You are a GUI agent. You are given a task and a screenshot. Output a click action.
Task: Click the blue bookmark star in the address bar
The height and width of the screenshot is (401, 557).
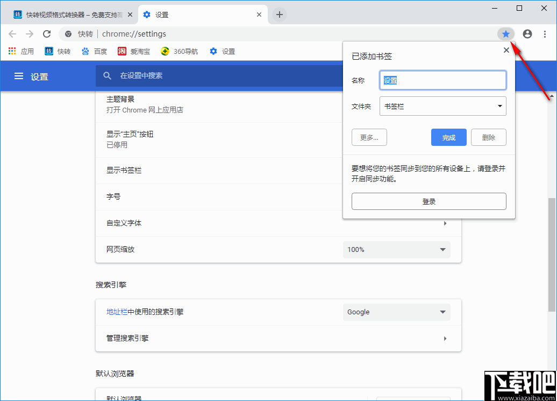point(505,33)
